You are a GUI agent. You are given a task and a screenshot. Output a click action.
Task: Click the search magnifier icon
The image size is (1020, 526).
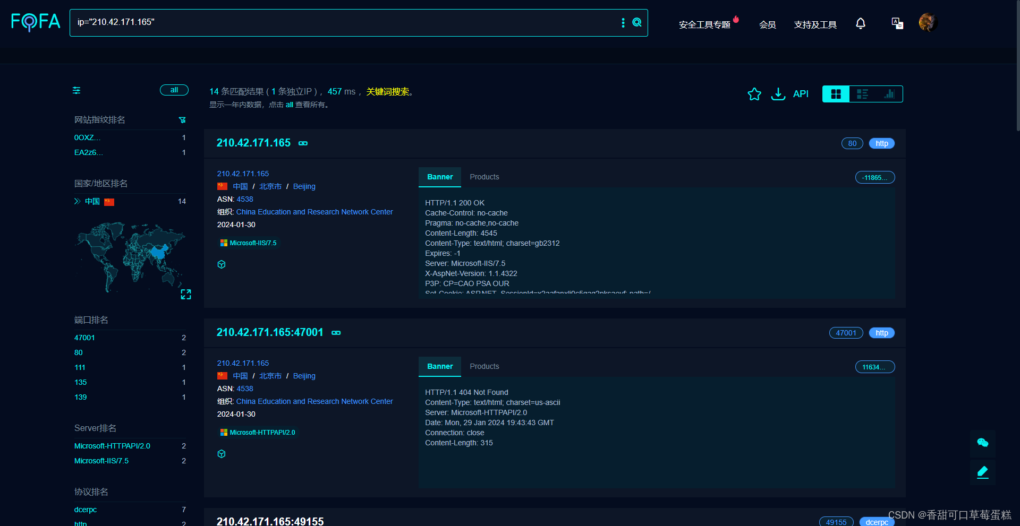(x=637, y=22)
